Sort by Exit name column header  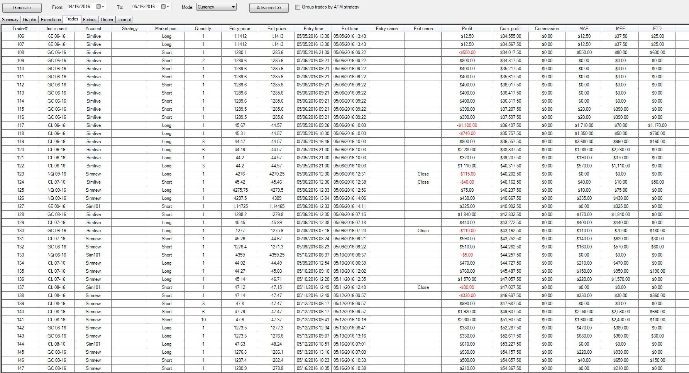[423, 29]
